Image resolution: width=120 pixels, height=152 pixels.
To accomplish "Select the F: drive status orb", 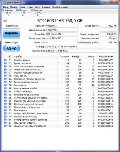I will click(x=32, y=10).
